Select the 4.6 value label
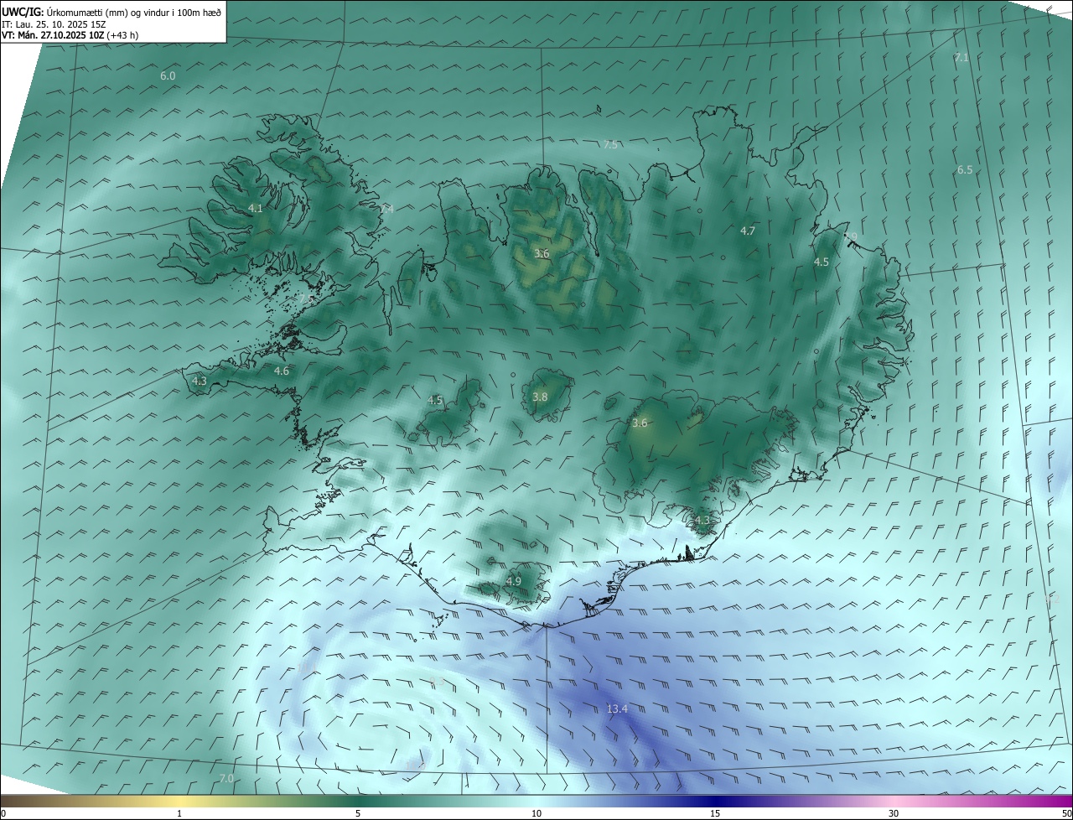Image resolution: width=1073 pixels, height=820 pixels. click(x=282, y=371)
